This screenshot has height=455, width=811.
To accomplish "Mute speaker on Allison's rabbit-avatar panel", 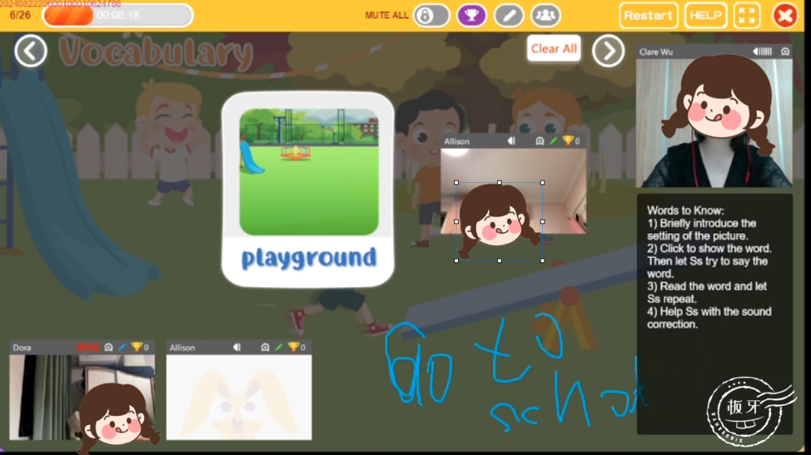I will (x=237, y=348).
